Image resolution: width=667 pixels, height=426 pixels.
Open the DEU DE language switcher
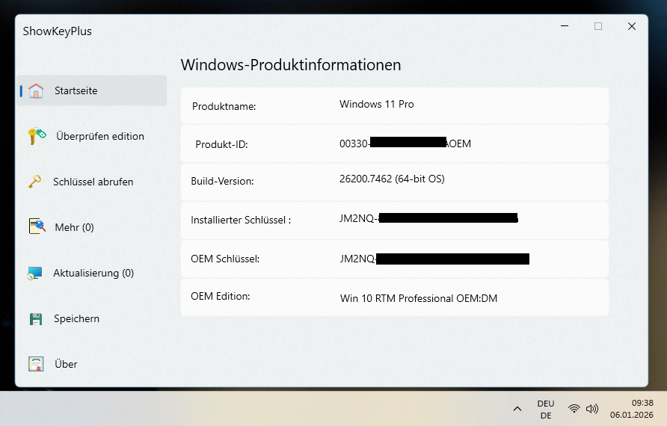coord(546,409)
